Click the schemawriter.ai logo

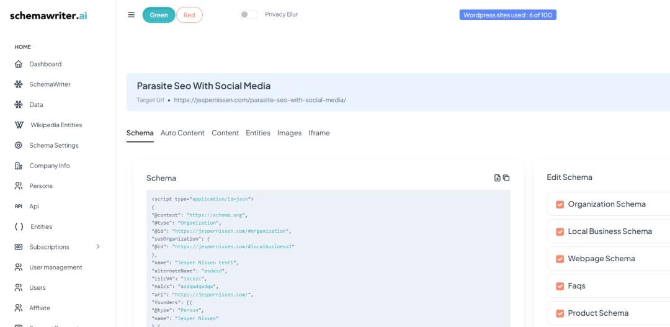click(x=48, y=16)
